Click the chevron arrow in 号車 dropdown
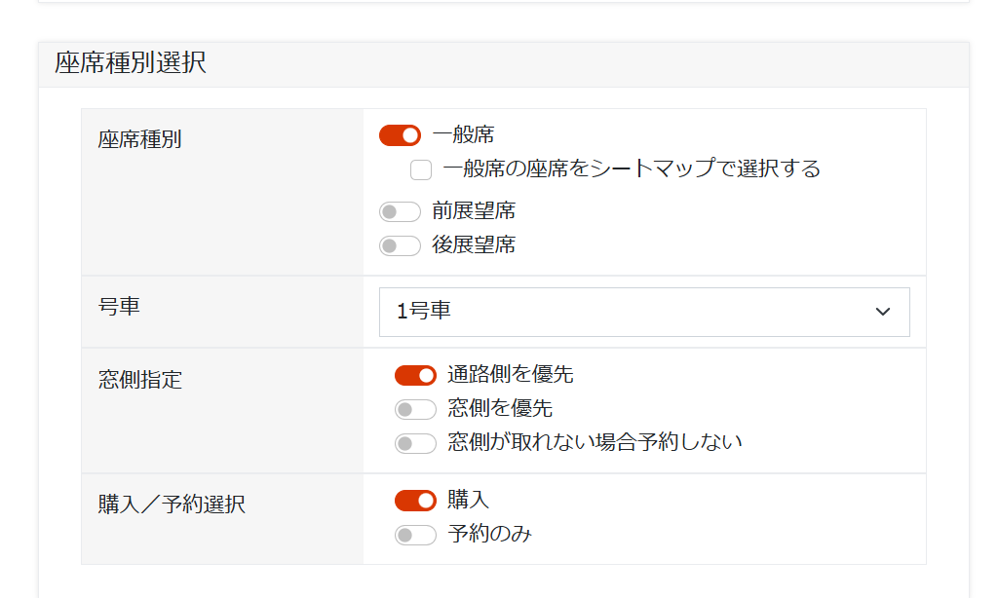This screenshot has width=998, height=598. 883,312
